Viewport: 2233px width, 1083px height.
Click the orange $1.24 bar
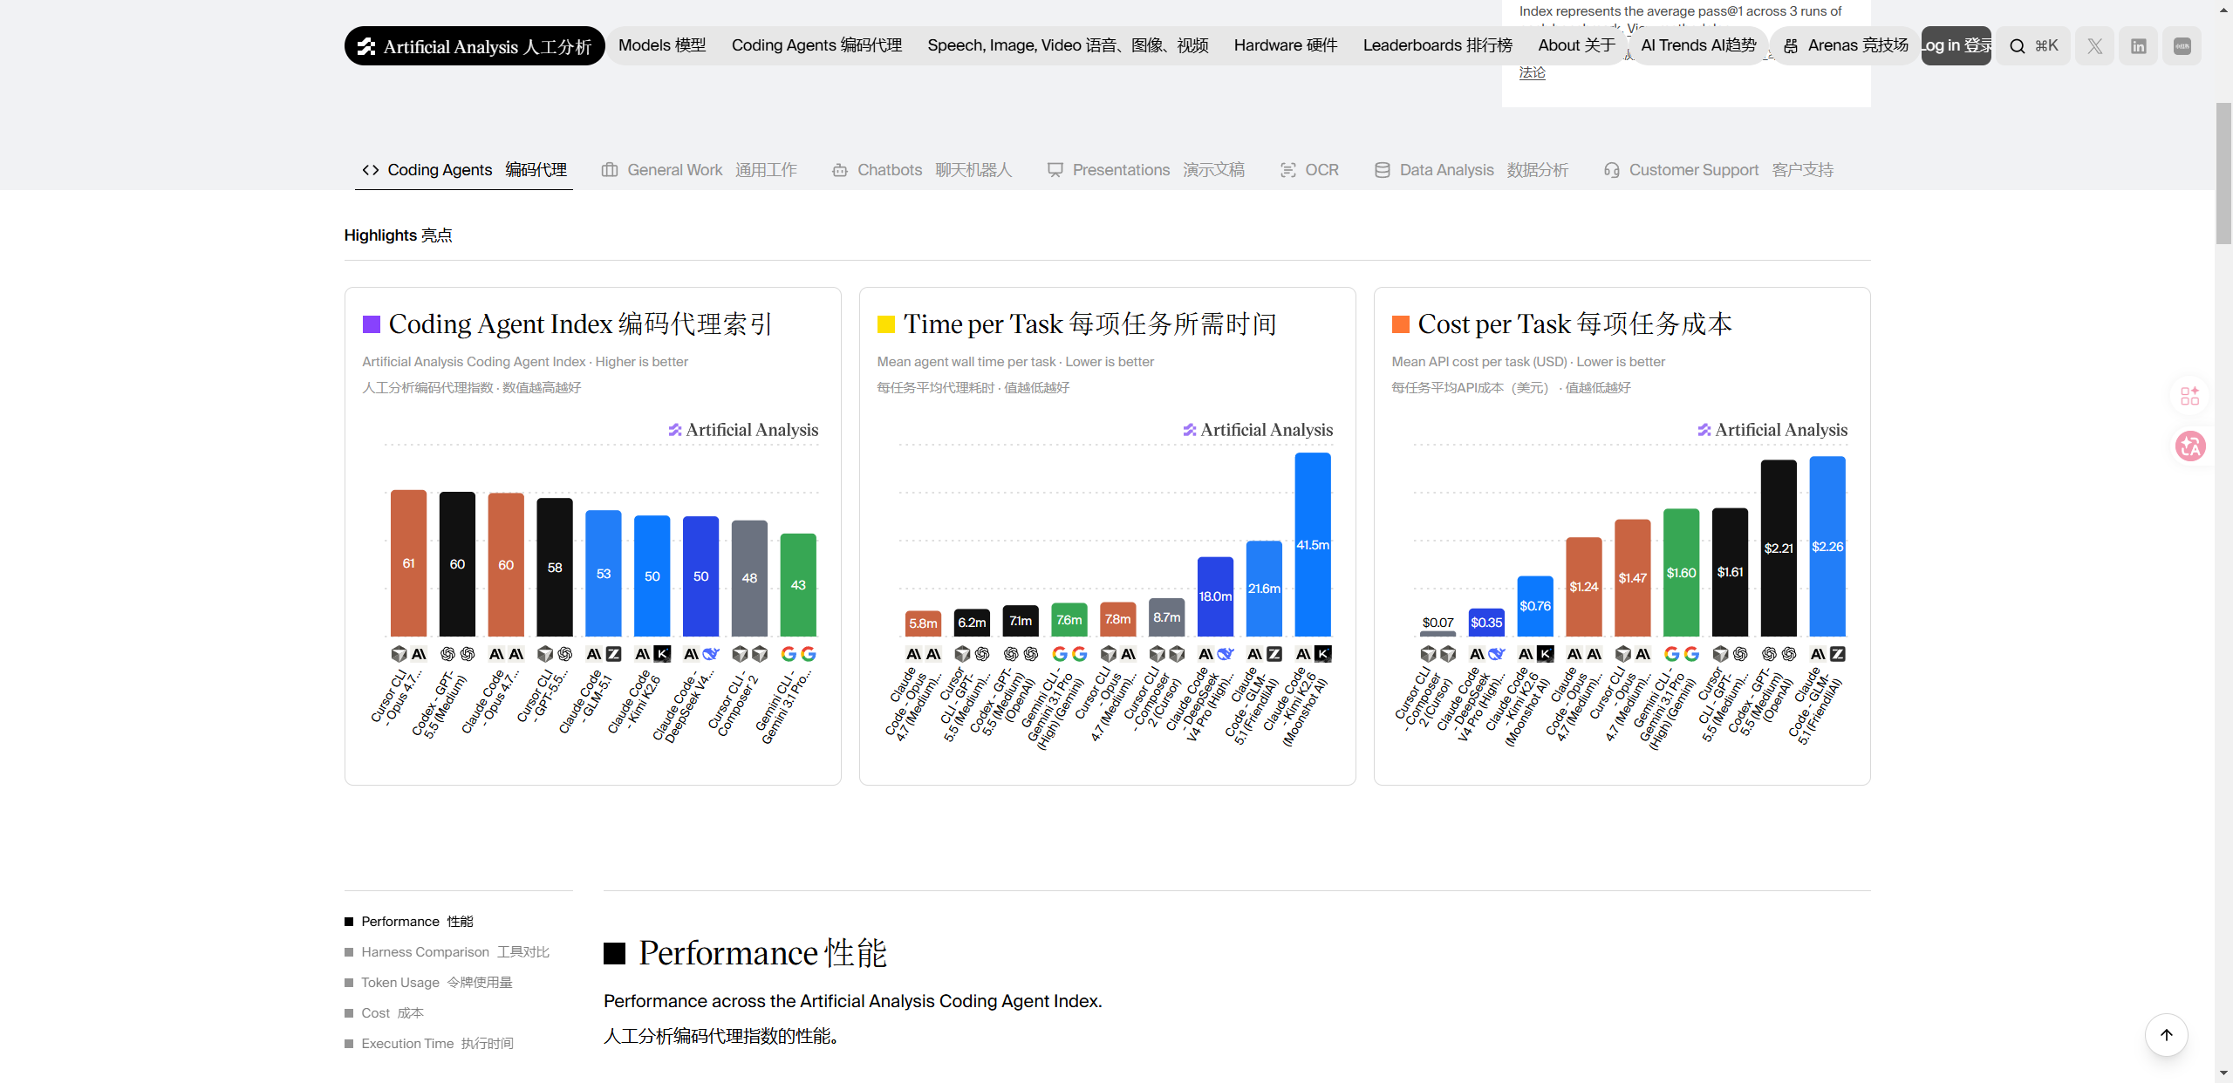pyautogui.click(x=1584, y=587)
